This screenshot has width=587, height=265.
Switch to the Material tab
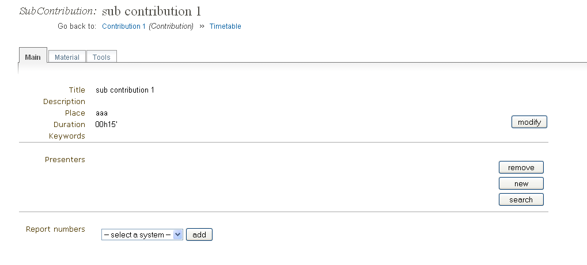(67, 57)
